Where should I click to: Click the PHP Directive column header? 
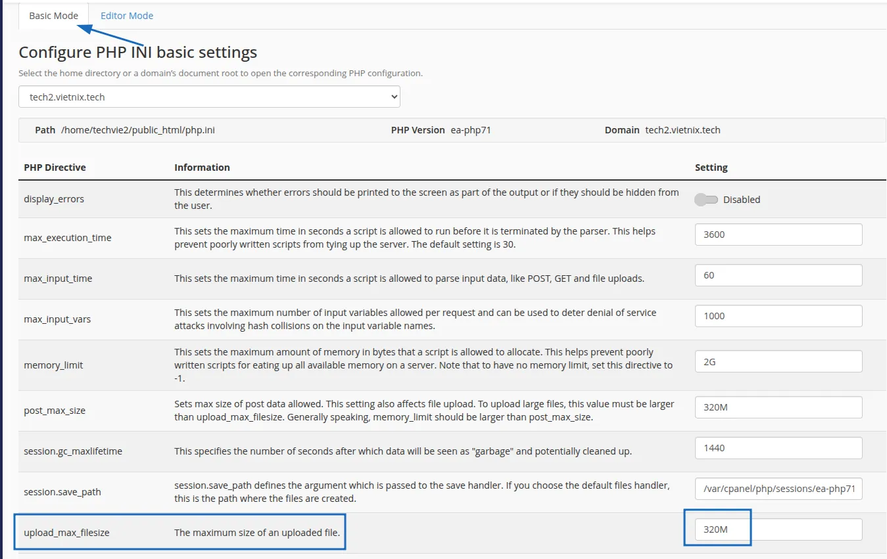coord(55,168)
